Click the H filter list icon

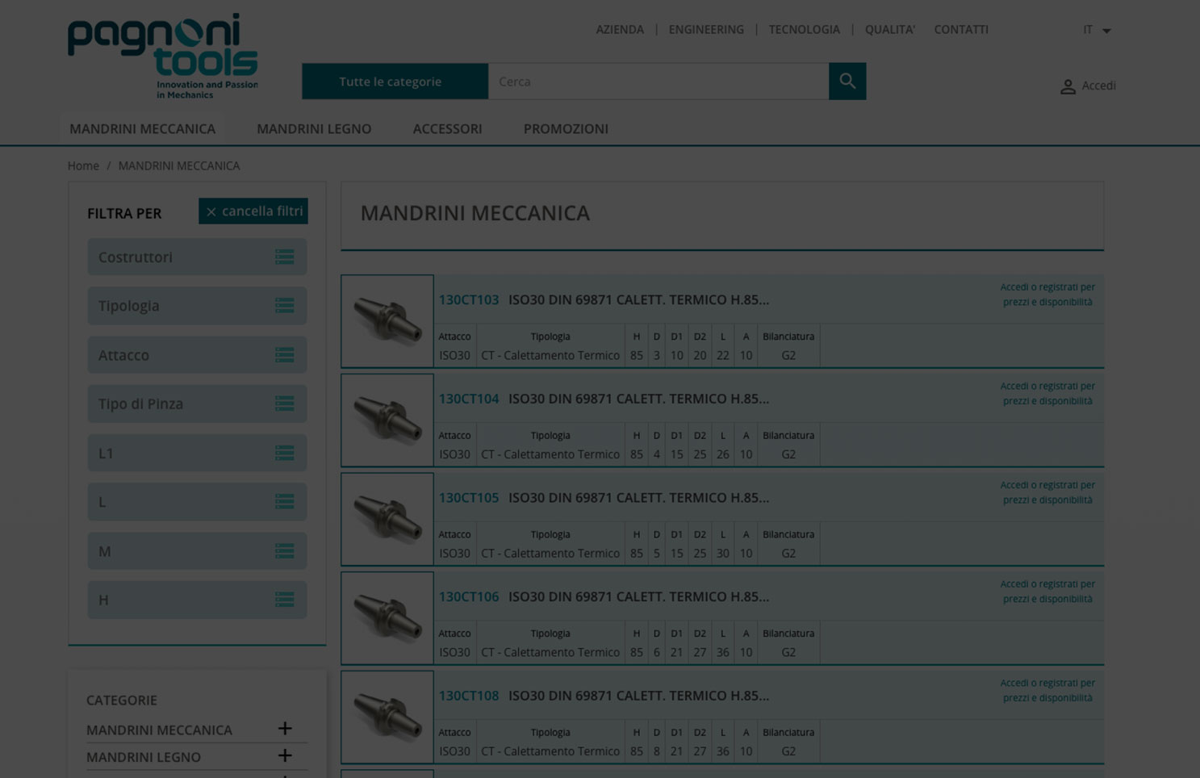[x=284, y=600]
